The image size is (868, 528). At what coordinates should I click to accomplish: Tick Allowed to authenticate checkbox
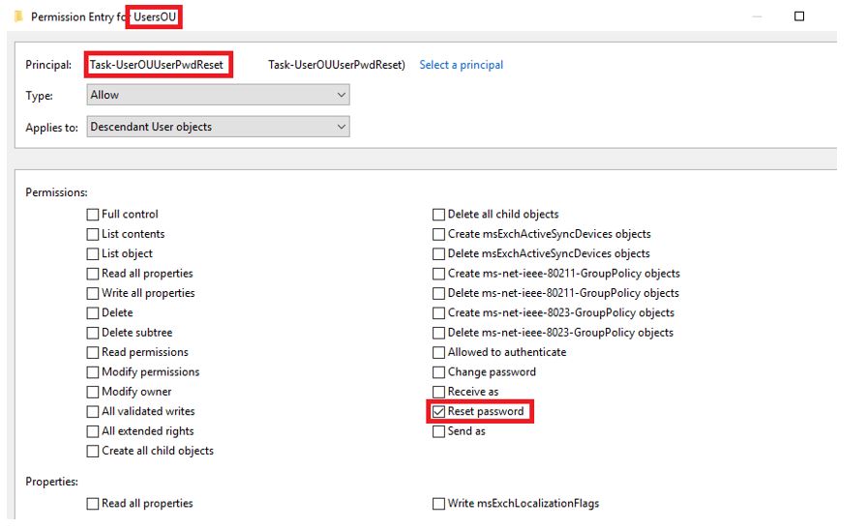click(x=438, y=352)
